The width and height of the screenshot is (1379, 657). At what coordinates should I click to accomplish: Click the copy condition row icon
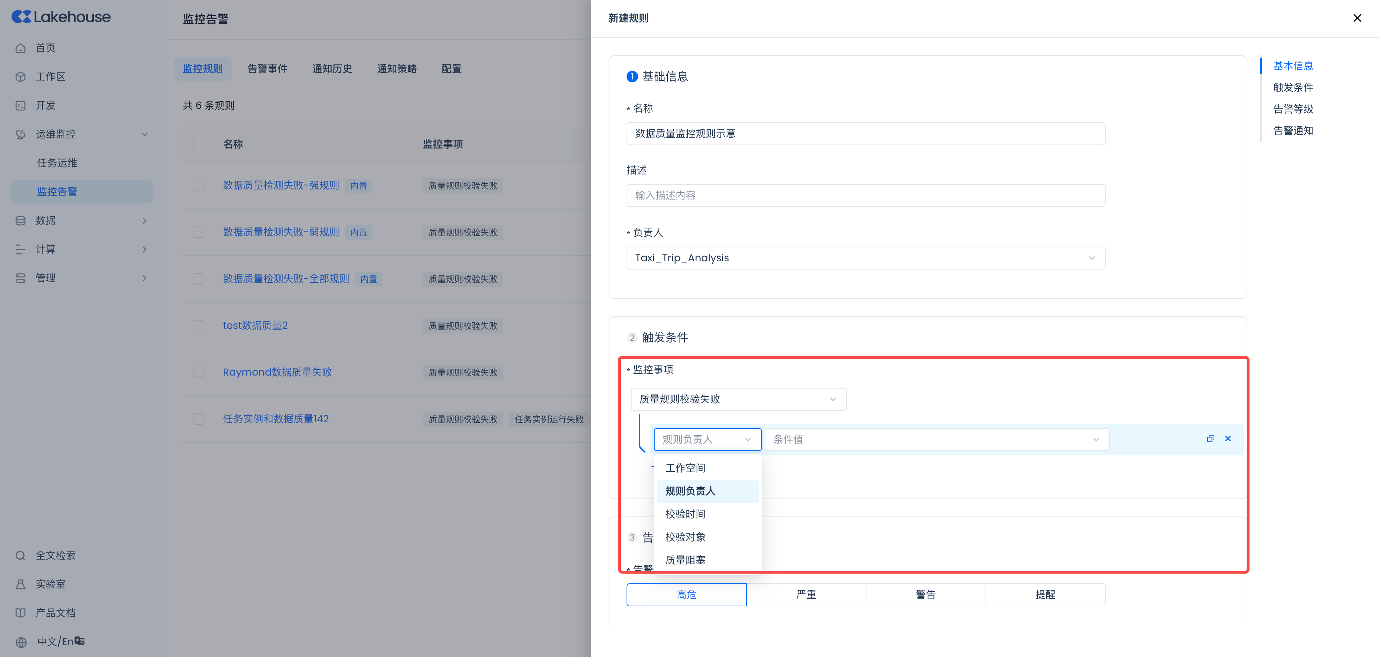1210,439
